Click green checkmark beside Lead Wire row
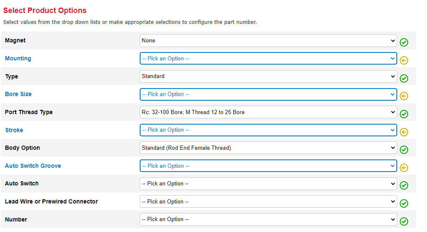This screenshot has height=232, width=427. pos(404,203)
